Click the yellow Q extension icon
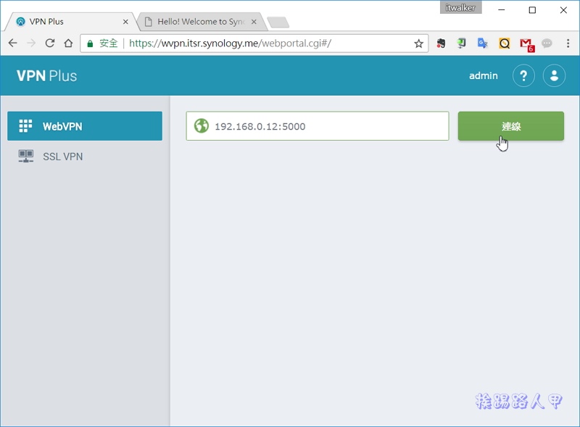 coord(504,43)
